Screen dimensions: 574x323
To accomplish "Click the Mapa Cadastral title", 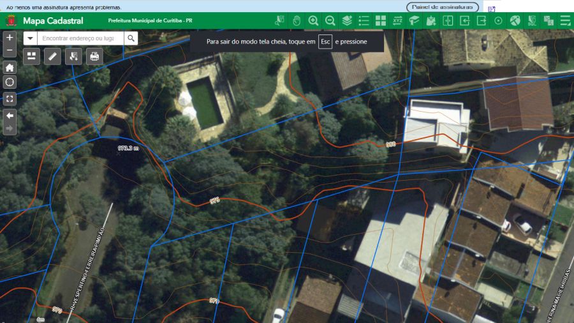I will coord(53,21).
